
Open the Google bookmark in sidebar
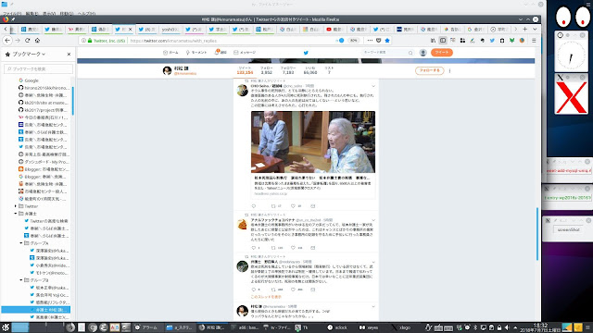click(29, 80)
